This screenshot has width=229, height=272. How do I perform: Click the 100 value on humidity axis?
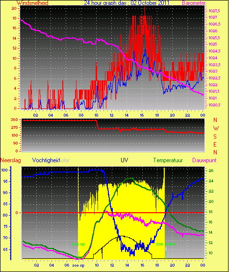point(4,170)
